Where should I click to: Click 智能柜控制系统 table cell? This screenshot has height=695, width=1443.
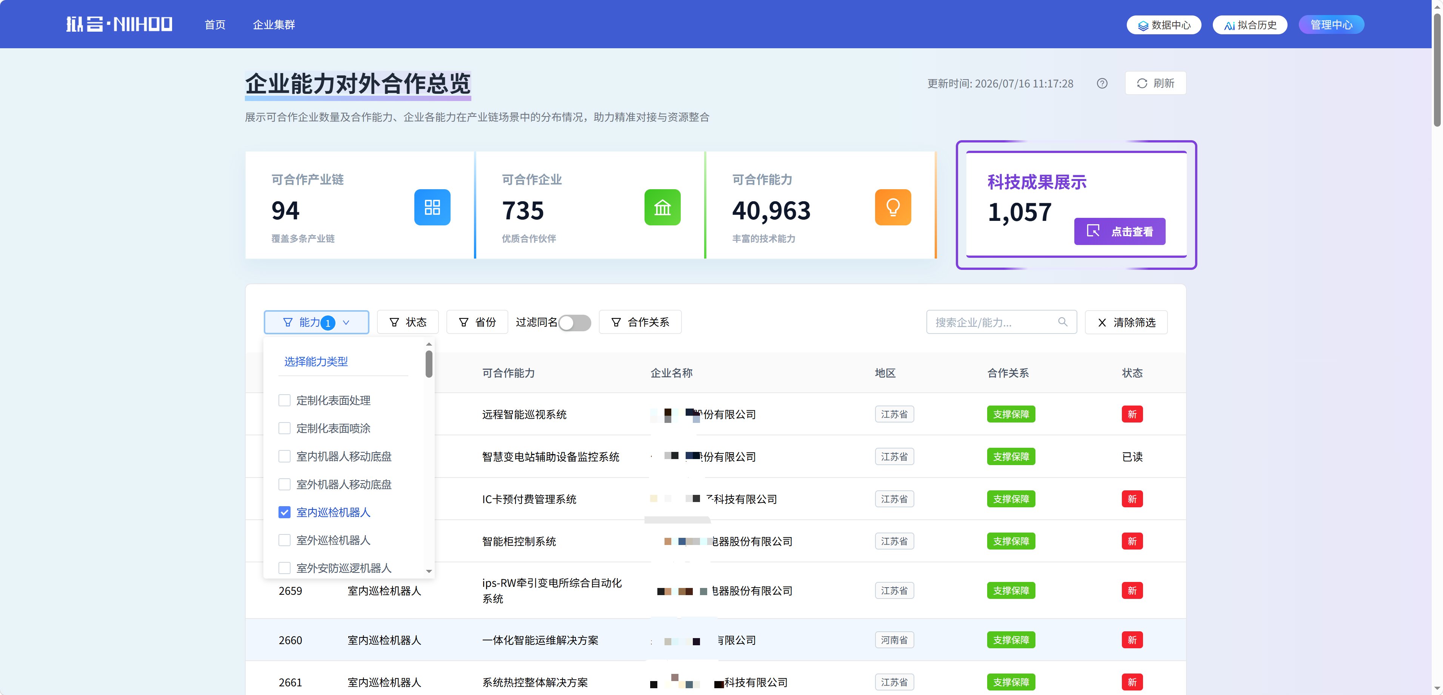519,542
